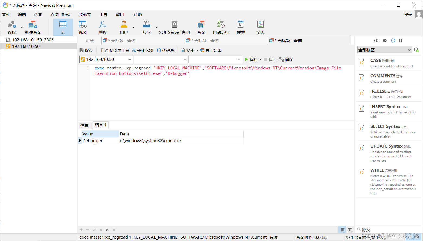The width and height of the screenshot is (423, 241).
Task: Click the delete record minus icon
Action: pos(88,230)
